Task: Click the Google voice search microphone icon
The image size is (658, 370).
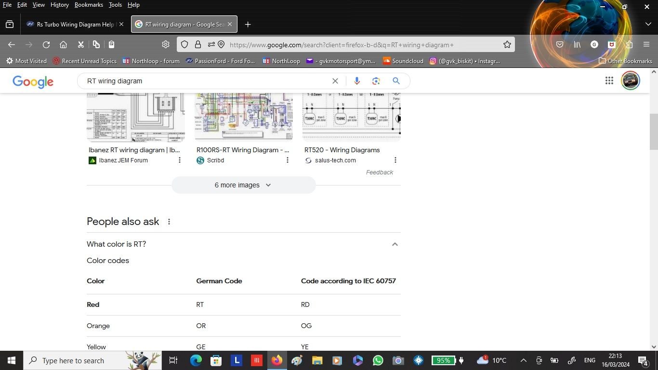Action: [356, 81]
